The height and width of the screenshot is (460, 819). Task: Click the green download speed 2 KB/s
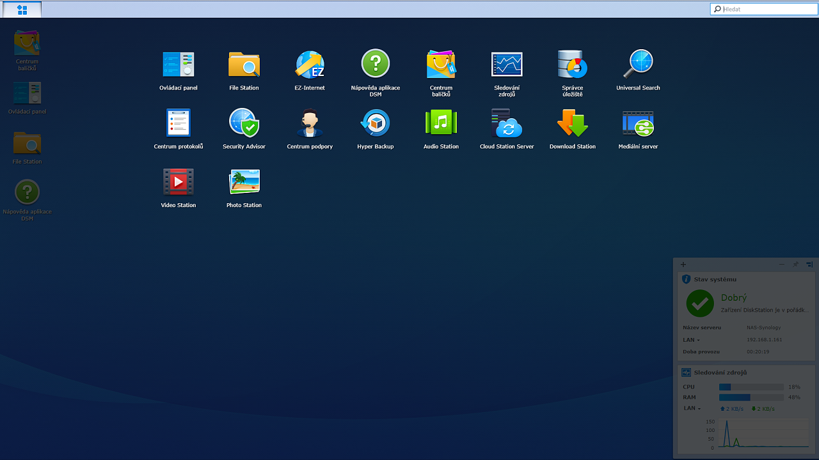coord(763,409)
